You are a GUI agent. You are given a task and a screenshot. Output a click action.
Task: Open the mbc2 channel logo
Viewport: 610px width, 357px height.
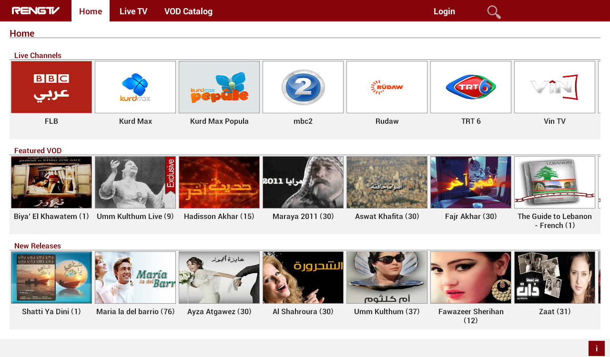[303, 87]
